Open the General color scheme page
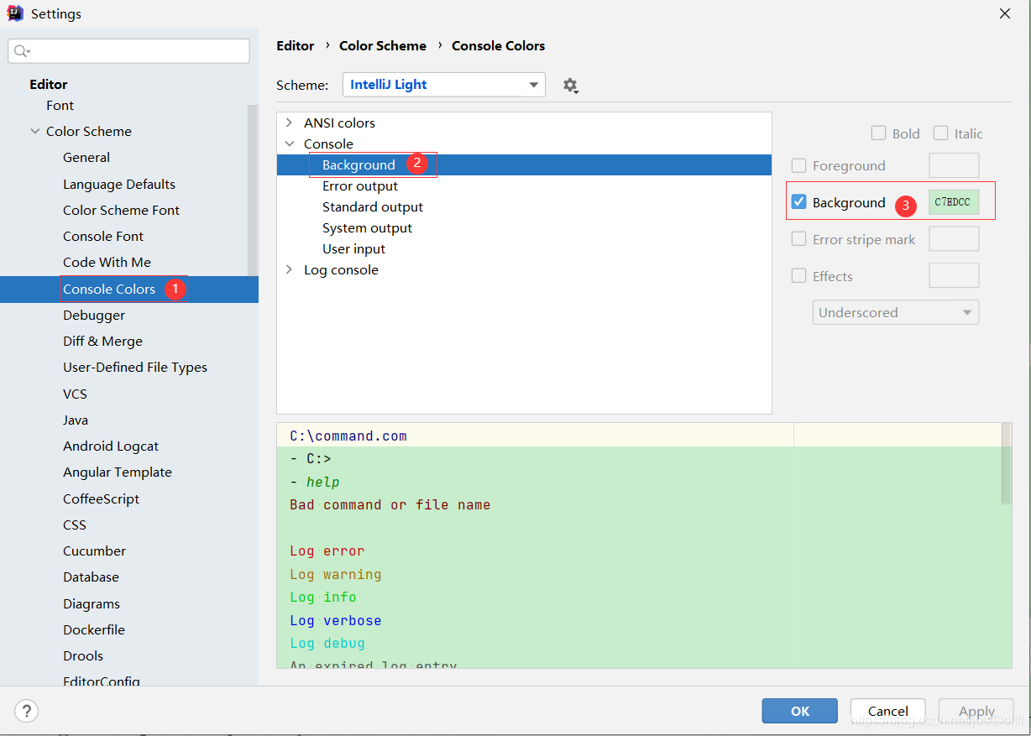 [x=86, y=157]
